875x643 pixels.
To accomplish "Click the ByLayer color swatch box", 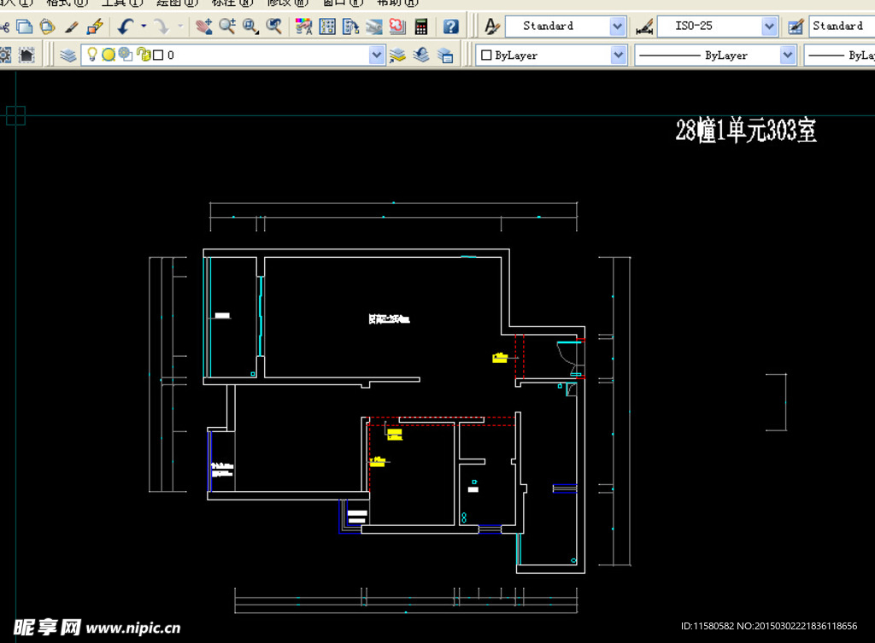I will click(487, 56).
